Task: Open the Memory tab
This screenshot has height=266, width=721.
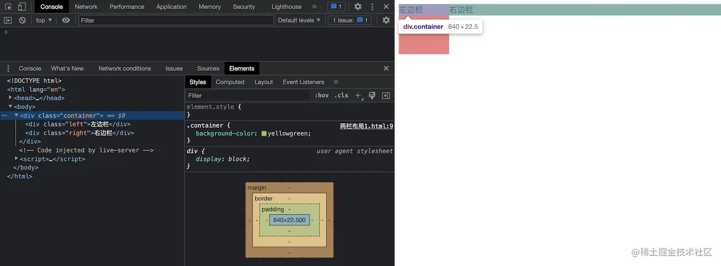Action: tap(209, 7)
